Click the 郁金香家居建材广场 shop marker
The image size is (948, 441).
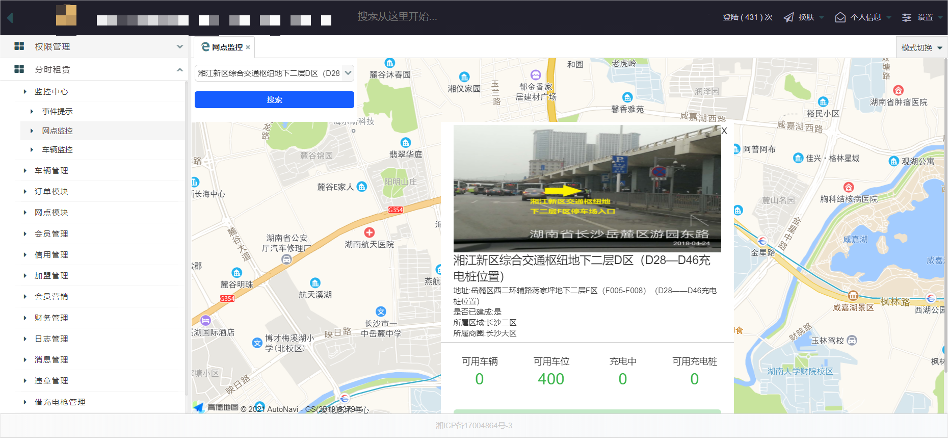tap(536, 75)
